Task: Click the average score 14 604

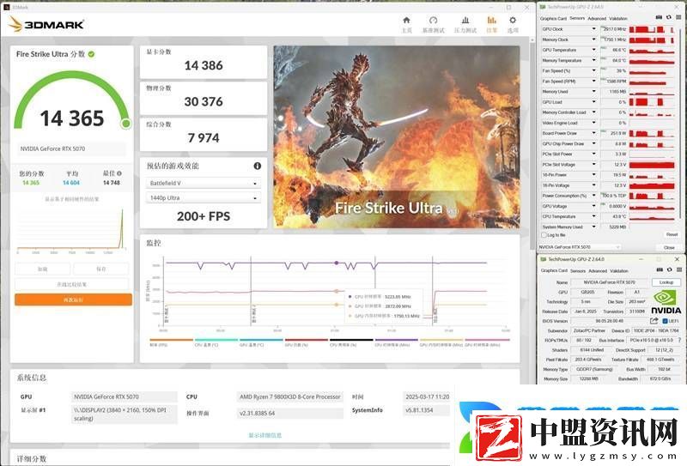Action: tap(71, 183)
